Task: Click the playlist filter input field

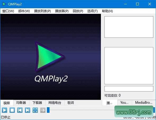Action: pos(129,89)
